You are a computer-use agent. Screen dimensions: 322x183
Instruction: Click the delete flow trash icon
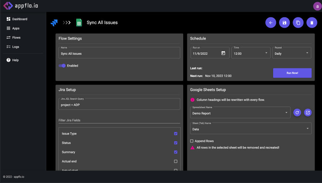pyautogui.click(x=312, y=23)
